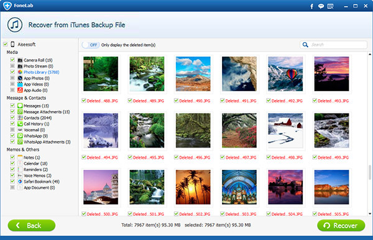Uncheck the Calendar checkbox
Viewport: 373px width, 240px height.
12,163
